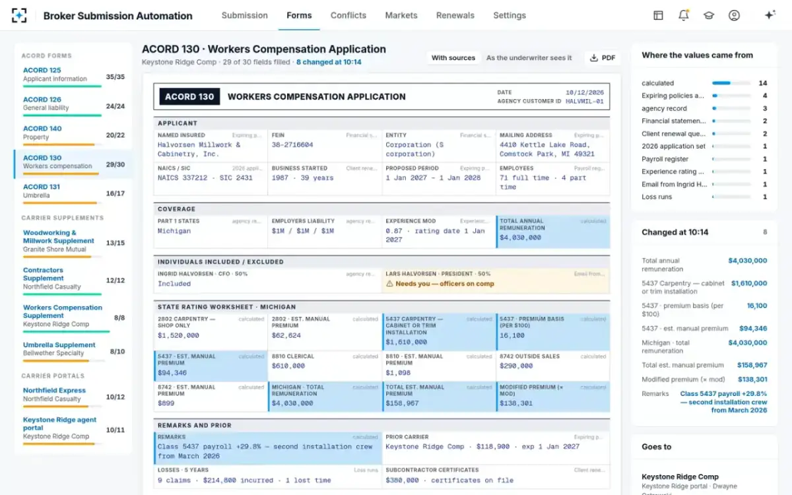Click the Entity field showing Corporation
Image resolution: width=792 pixels, height=495 pixels.
tap(439, 145)
